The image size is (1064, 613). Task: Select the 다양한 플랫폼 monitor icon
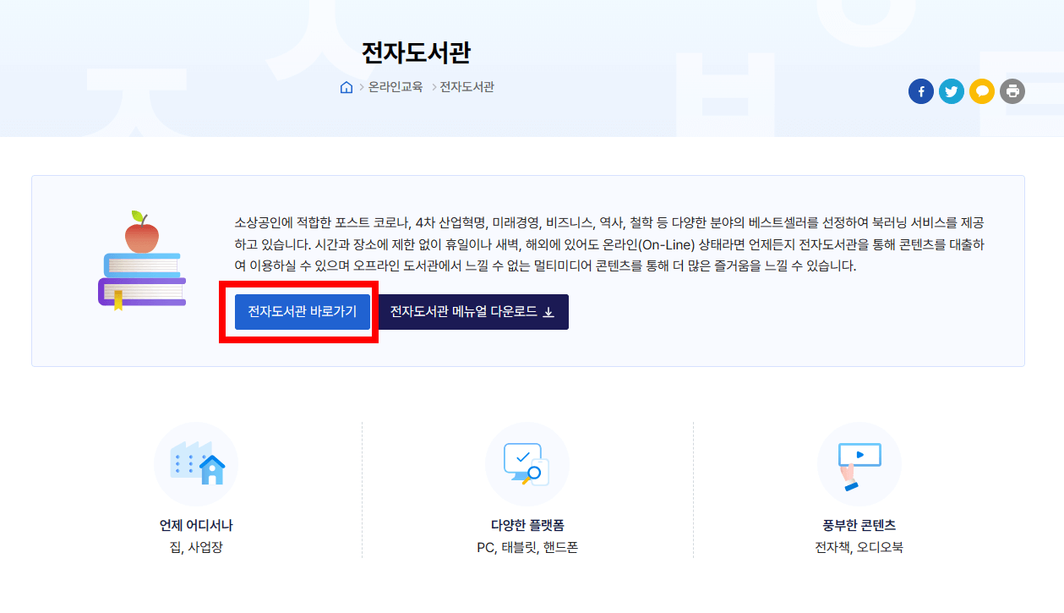(x=527, y=463)
